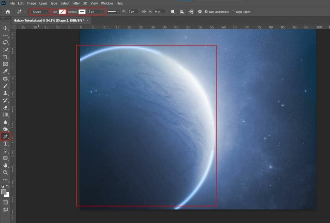
Task: Select the Type tool
Action: (x=5, y=144)
